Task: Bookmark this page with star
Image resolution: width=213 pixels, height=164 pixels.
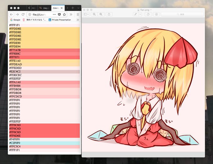Action: tap(64, 14)
